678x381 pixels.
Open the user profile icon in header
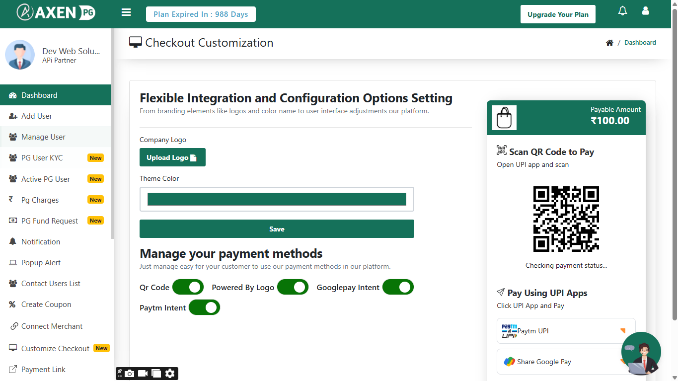pos(645,10)
